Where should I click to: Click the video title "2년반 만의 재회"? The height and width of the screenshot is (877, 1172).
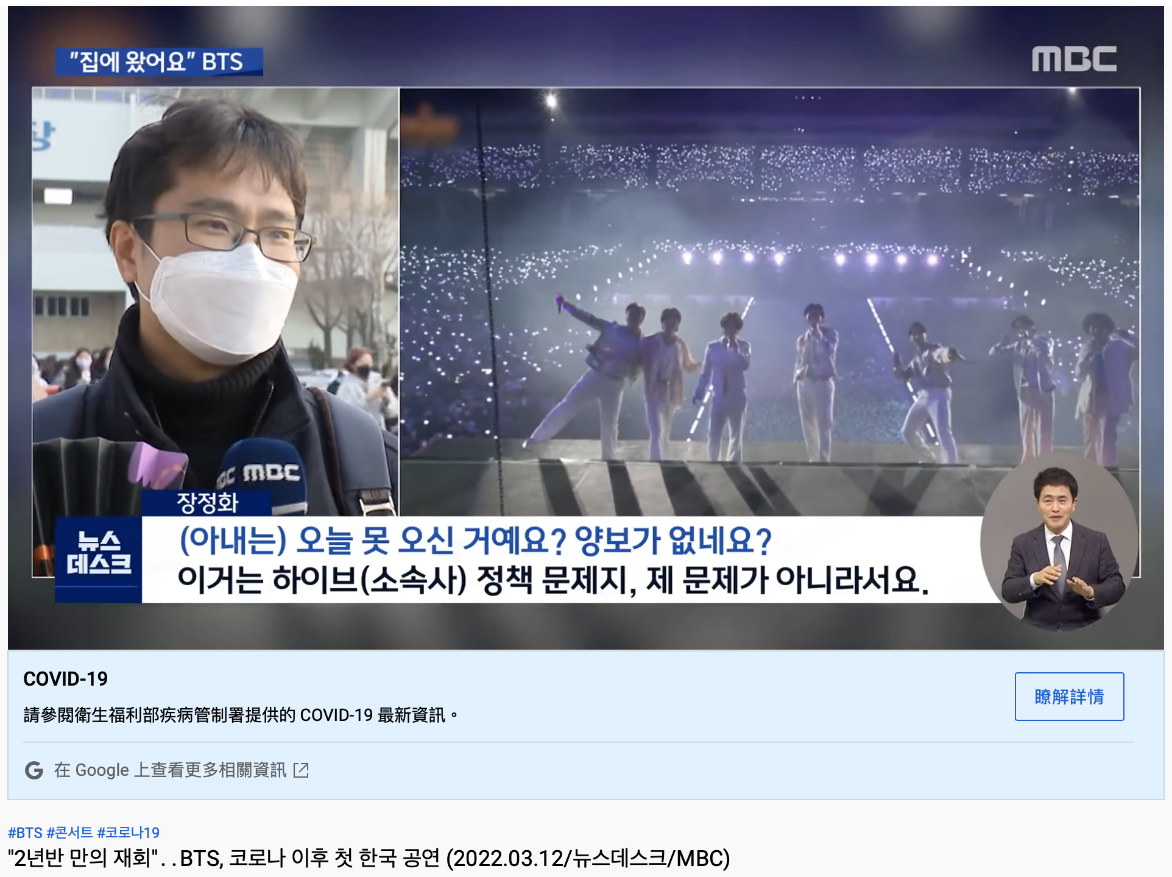click(x=369, y=858)
